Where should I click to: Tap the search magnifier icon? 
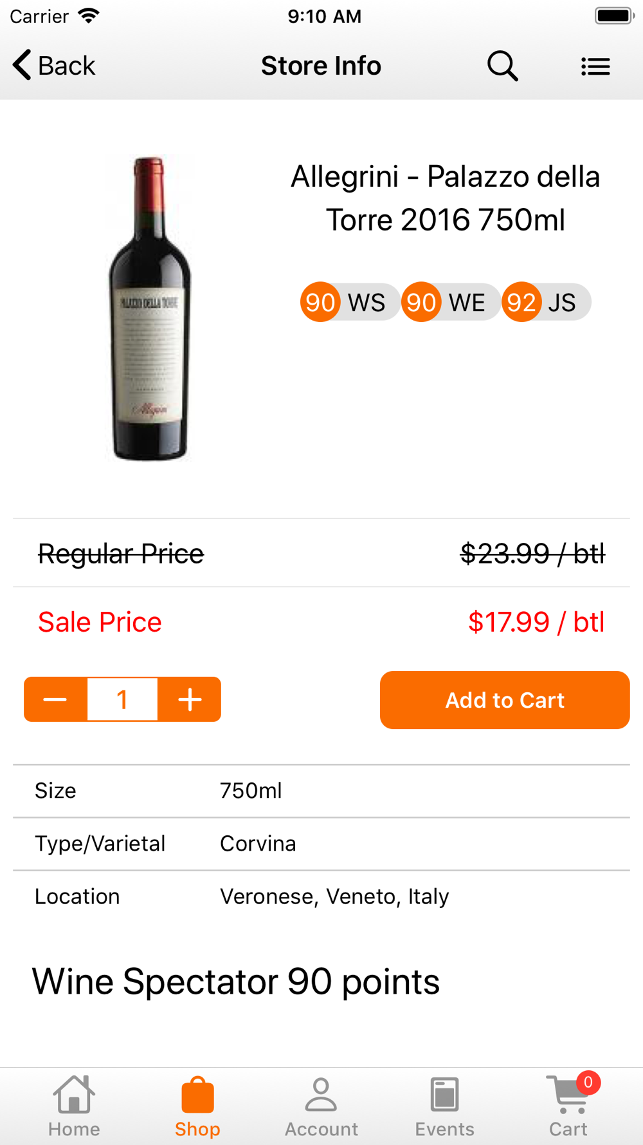[502, 66]
